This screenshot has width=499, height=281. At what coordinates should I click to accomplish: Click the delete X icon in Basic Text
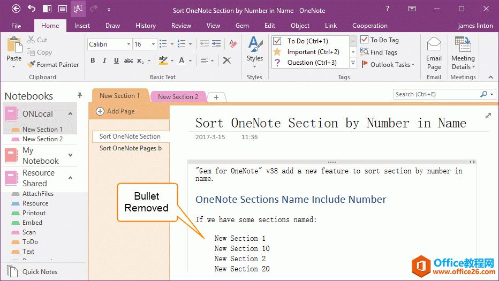click(x=227, y=60)
